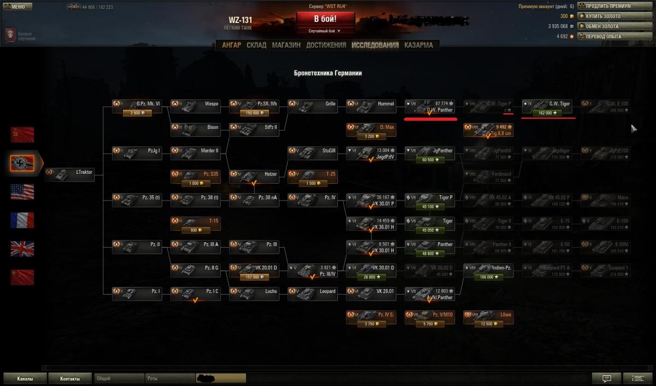
Task: Open the АНГАР tab
Action: click(231, 45)
